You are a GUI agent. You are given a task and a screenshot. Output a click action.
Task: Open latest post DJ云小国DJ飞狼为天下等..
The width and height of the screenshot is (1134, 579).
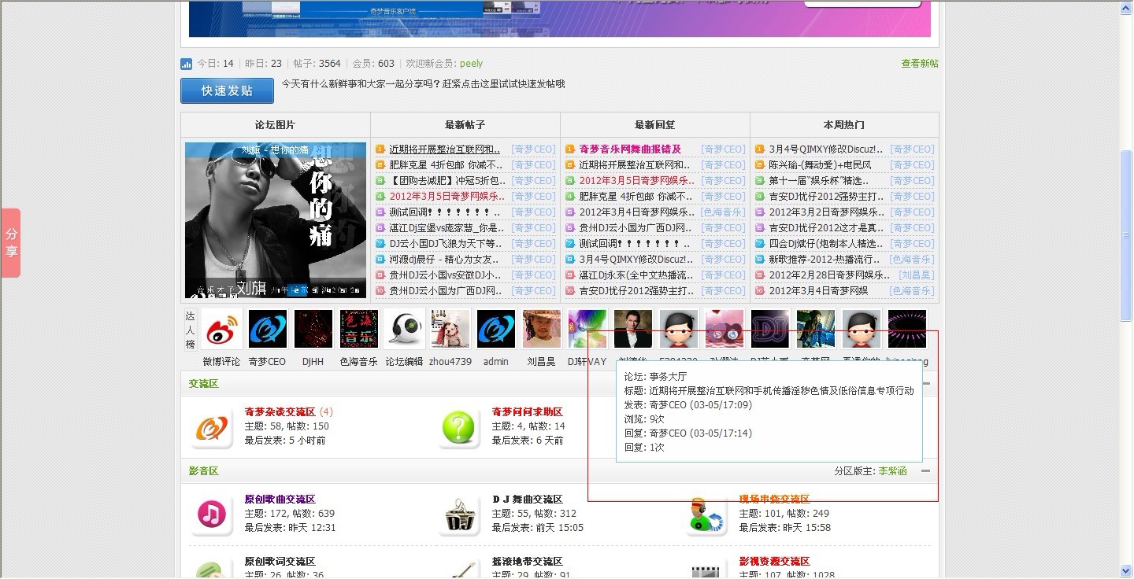pos(446,244)
